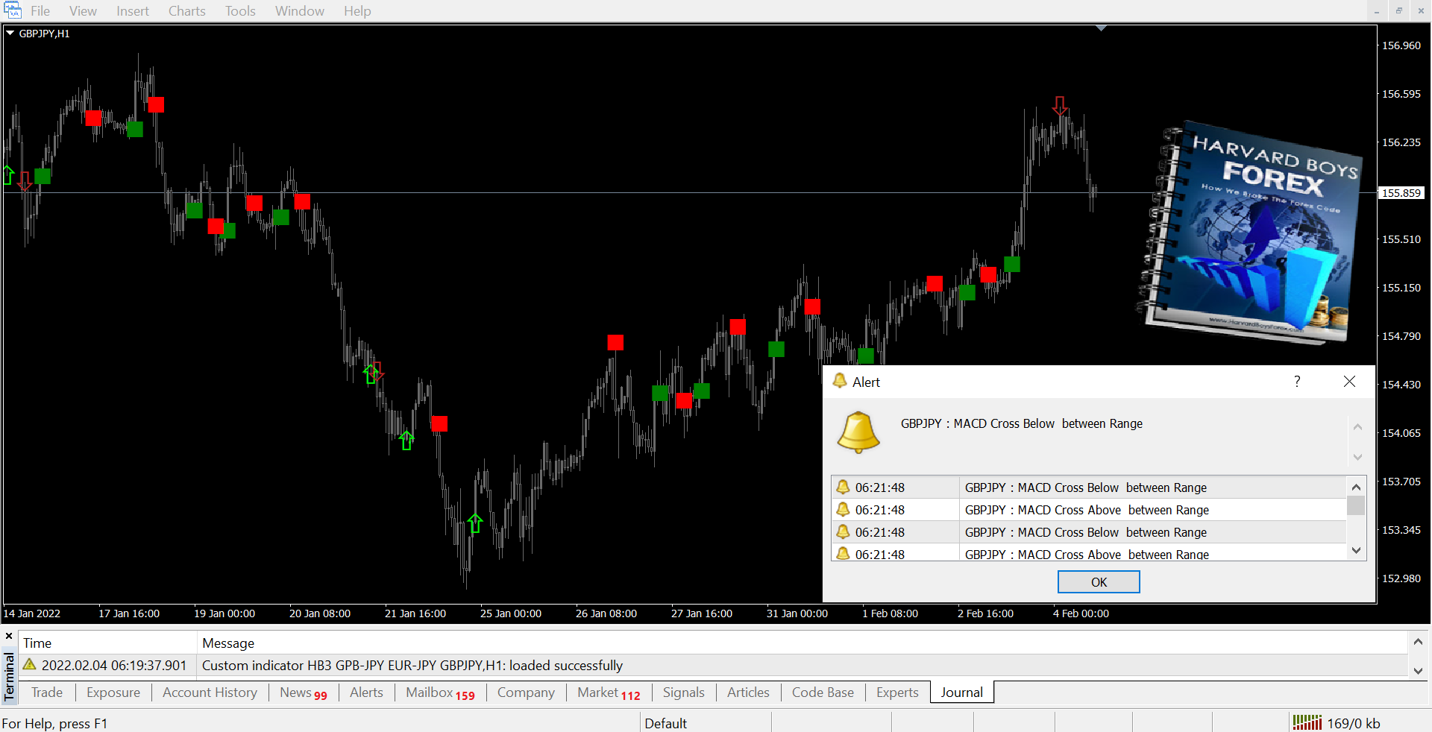The height and width of the screenshot is (732, 1432).
Task: Select the first MACD Cross Below alert row
Action: pyautogui.click(x=1085, y=488)
